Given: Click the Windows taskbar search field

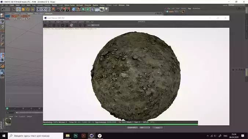Looking at the screenshot, I should (36, 136).
